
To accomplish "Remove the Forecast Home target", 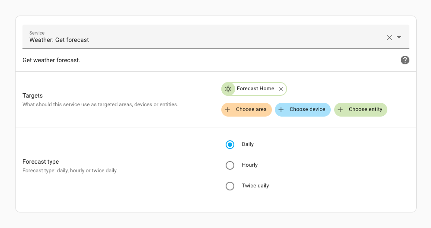I will (x=281, y=89).
